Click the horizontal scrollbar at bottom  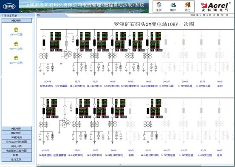pyautogui.click(x=120, y=165)
